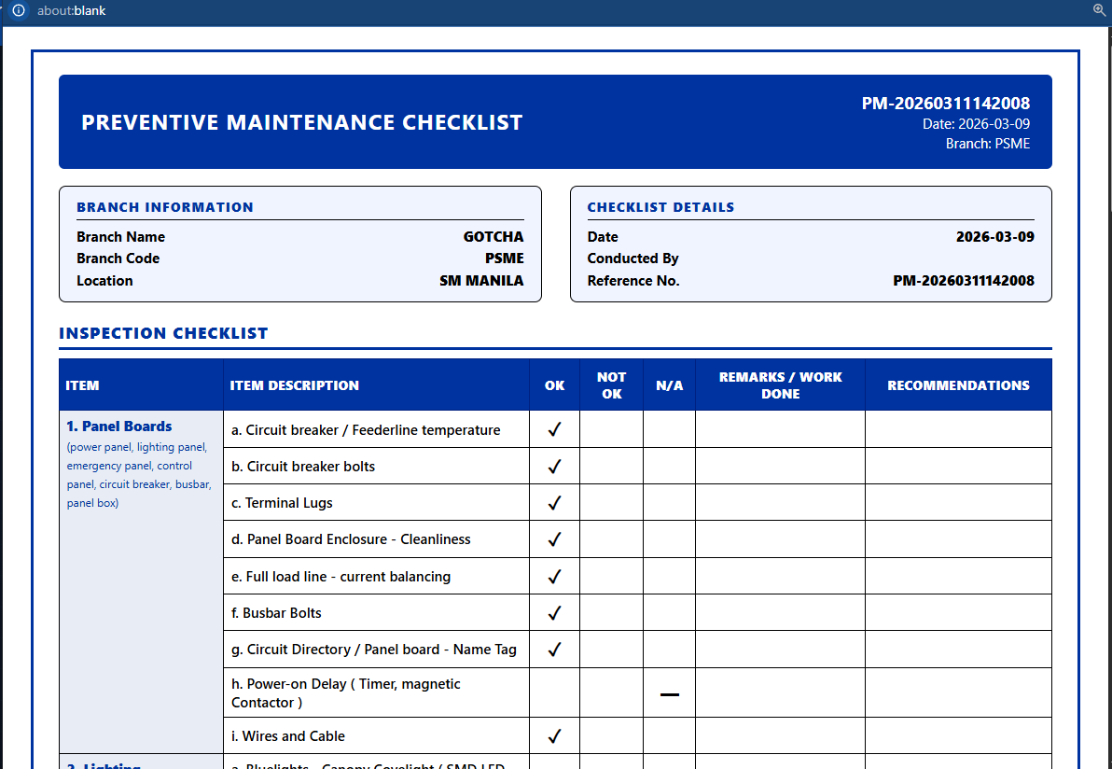Image resolution: width=1112 pixels, height=769 pixels.
Task: Click the 1. Panel Boards item heading
Action: coord(119,426)
